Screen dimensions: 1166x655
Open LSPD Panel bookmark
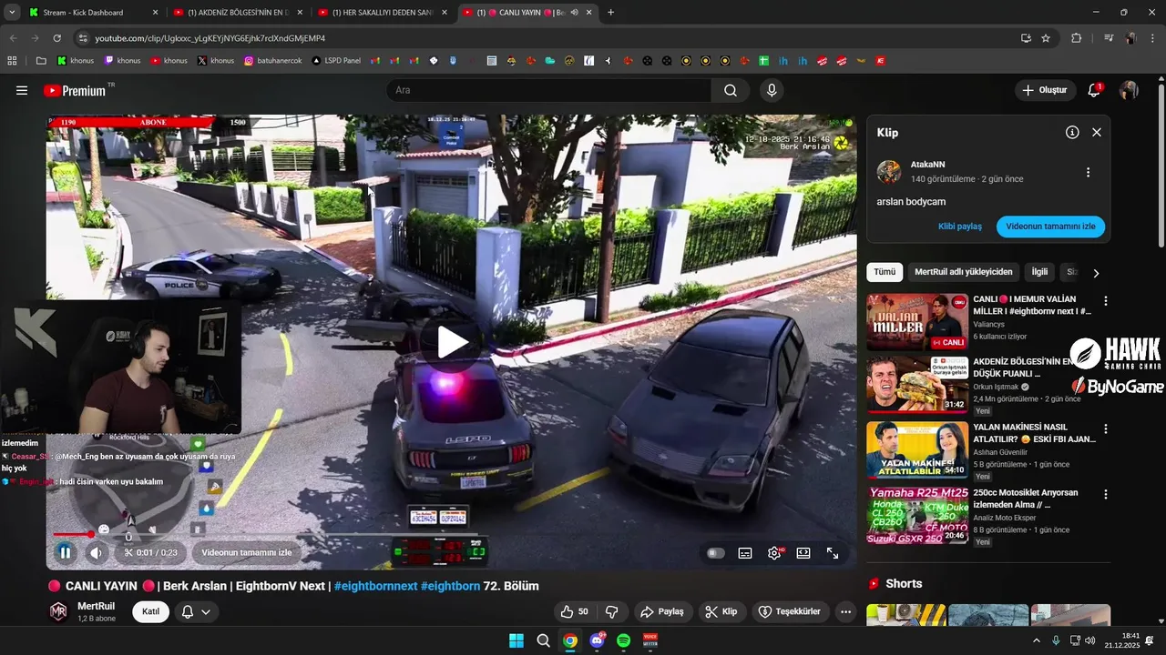336,61
